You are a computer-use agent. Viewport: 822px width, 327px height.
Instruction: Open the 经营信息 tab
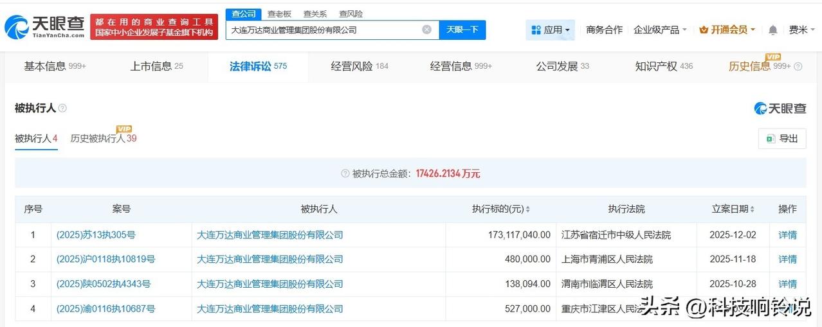[x=461, y=66]
